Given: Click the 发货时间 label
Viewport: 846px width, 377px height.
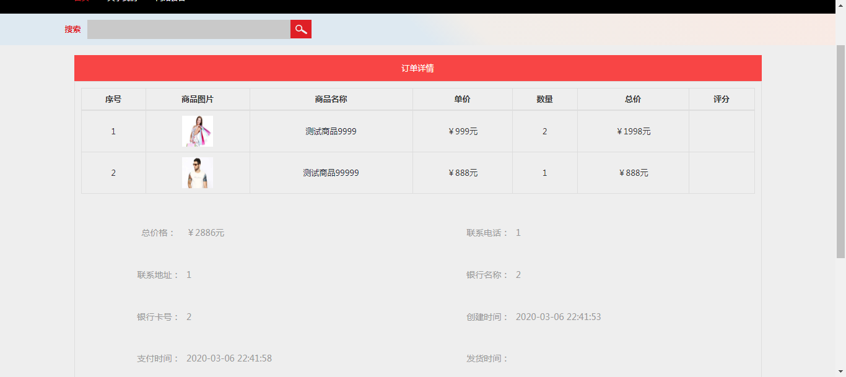Looking at the screenshot, I should pos(487,358).
